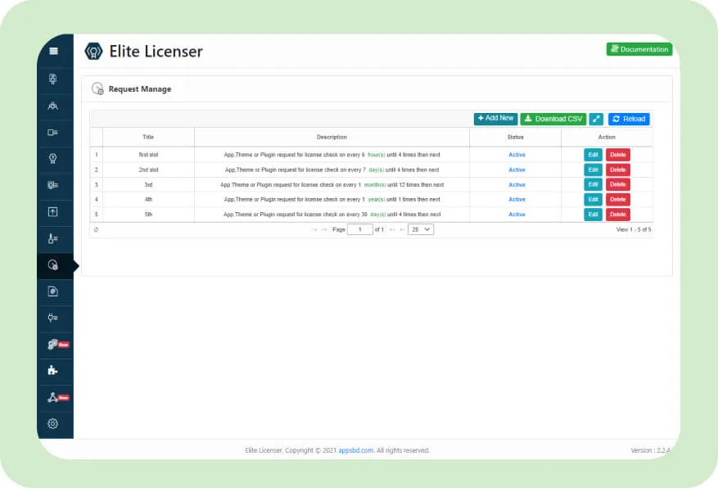Click Active status of '5th' row
Screen dimensions: 718x488
tap(517, 215)
